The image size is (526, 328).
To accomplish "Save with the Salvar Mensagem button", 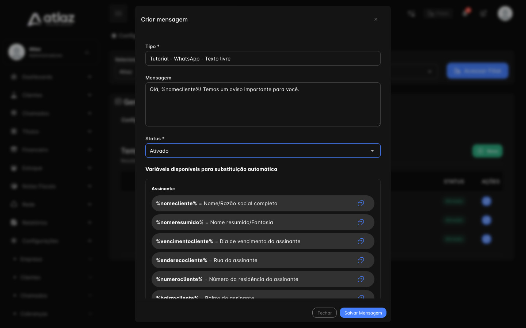I will pyautogui.click(x=363, y=313).
